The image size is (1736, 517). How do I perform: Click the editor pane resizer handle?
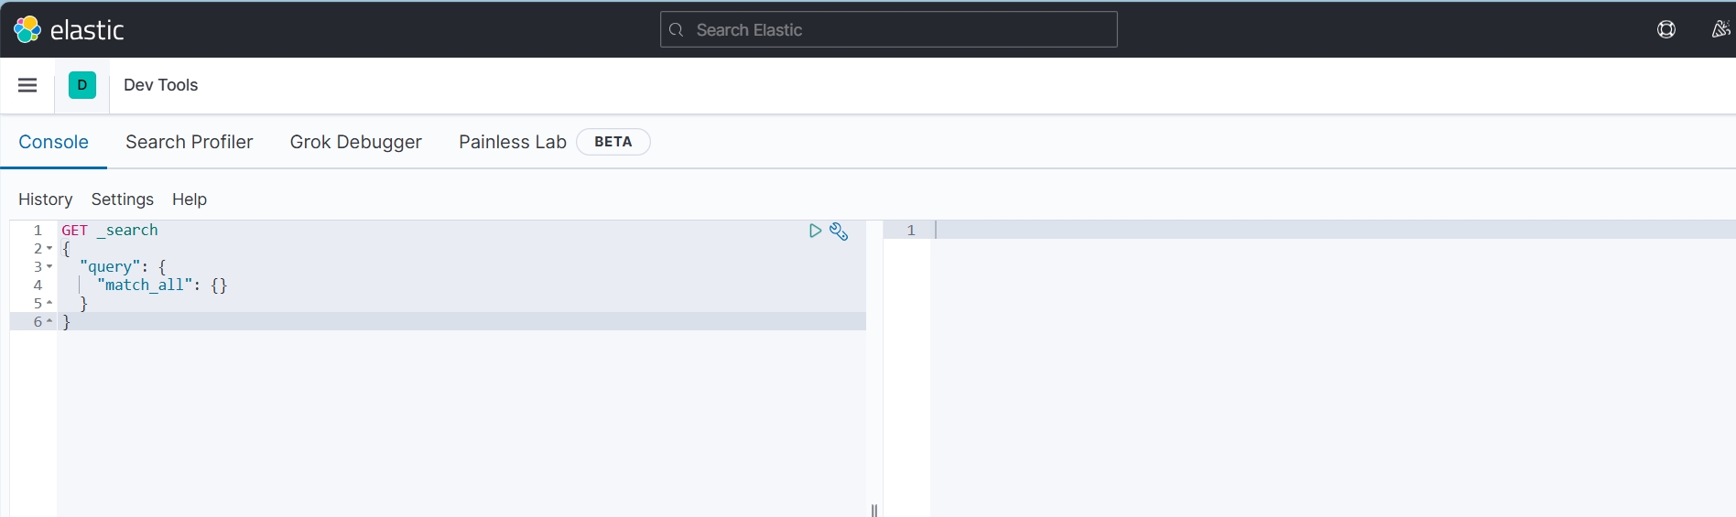pyautogui.click(x=874, y=510)
